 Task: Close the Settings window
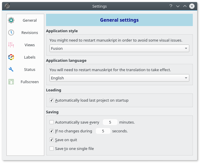(192, 6)
